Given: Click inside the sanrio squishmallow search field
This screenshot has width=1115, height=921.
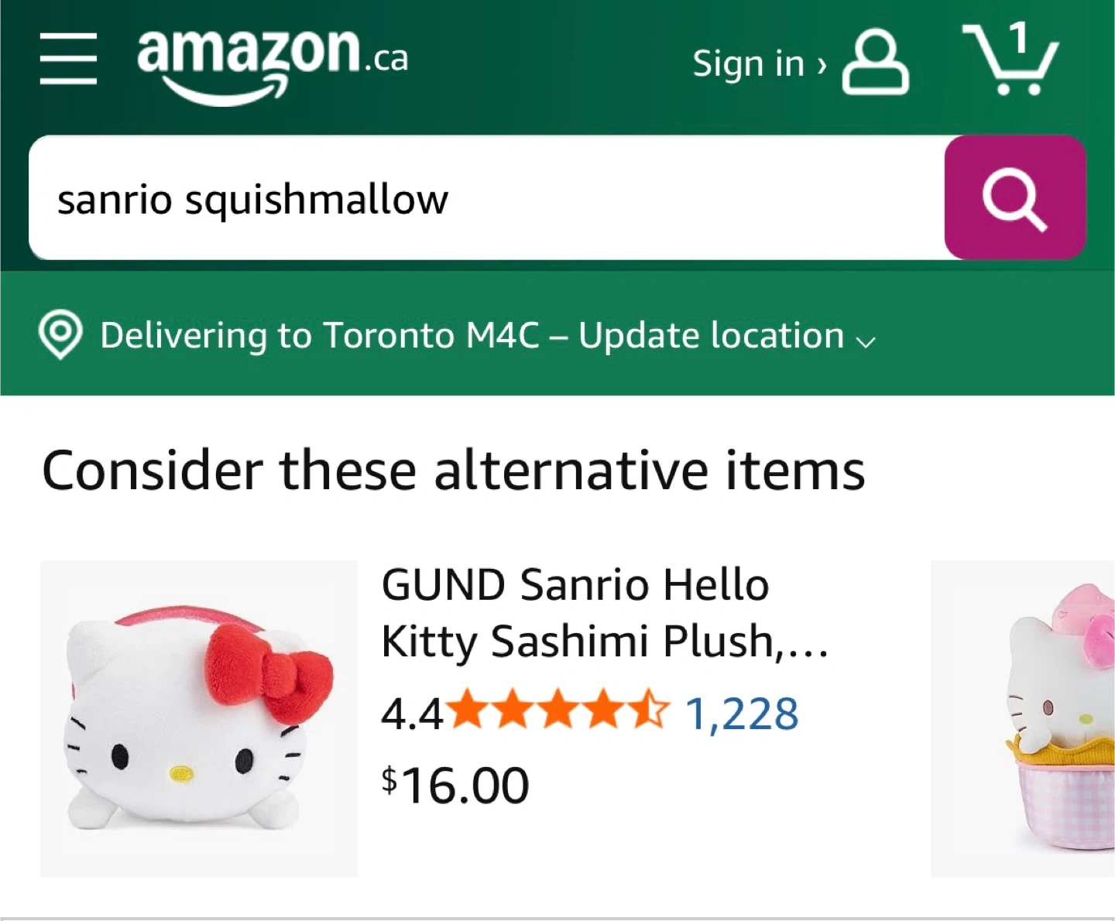Looking at the screenshot, I should (486, 197).
